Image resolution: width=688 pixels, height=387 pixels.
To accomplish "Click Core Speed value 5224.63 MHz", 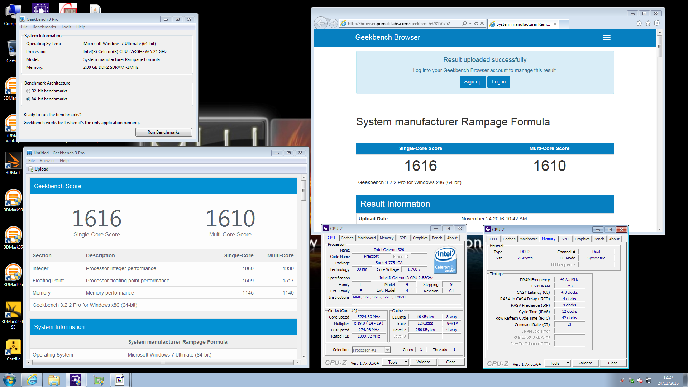I will [369, 317].
